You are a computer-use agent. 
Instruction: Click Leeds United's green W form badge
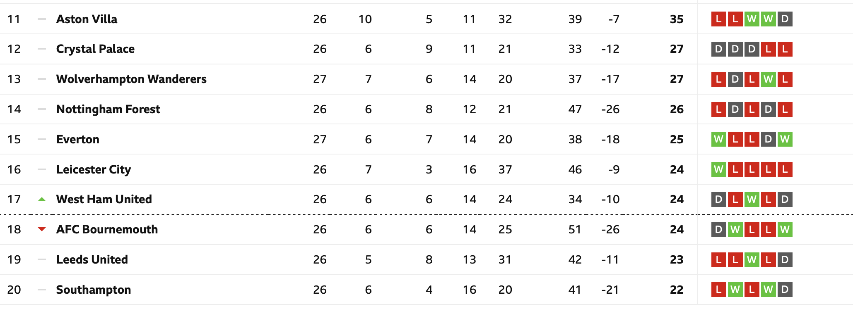pyautogui.click(x=752, y=259)
